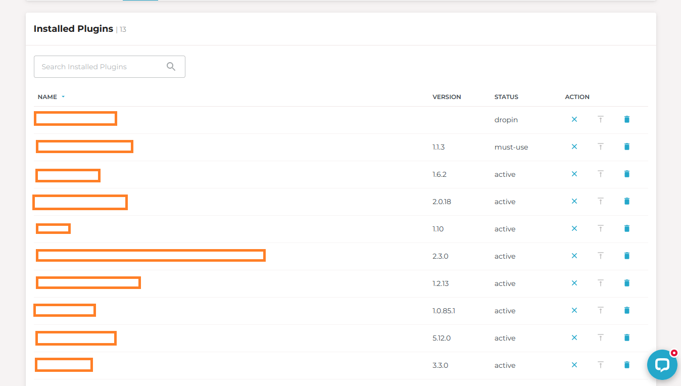Click the update arrow in the 1.6.2 row
Image resolution: width=681 pixels, height=386 pixels.
tap(601, 174)
